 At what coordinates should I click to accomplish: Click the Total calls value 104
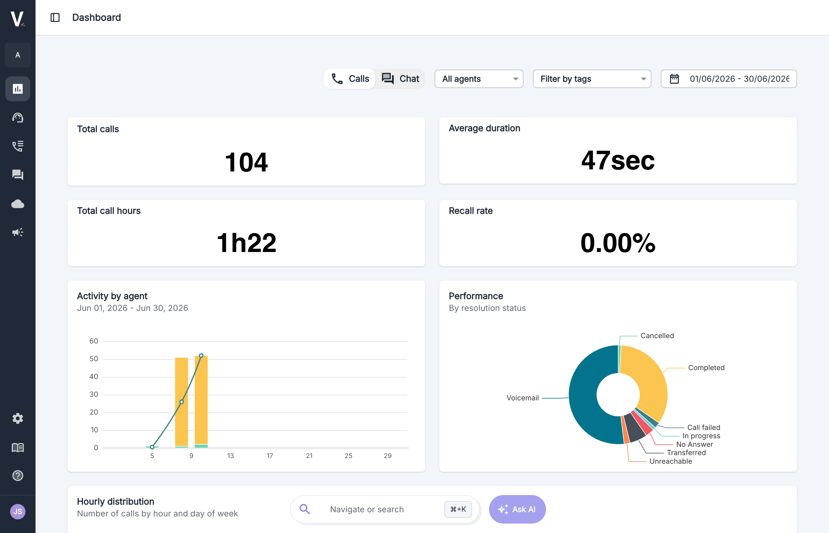[x=246, y=162]
